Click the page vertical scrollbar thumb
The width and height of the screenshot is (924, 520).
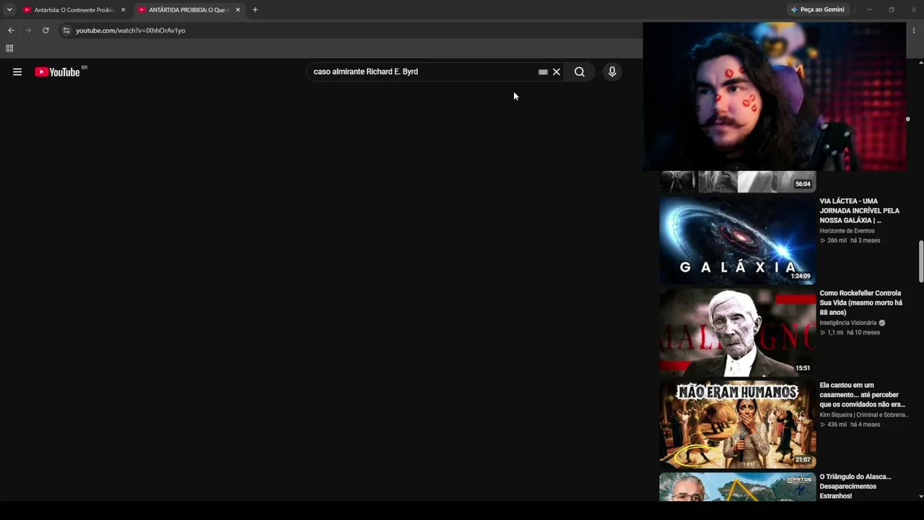pyautogui.click(x=920, y=262)
